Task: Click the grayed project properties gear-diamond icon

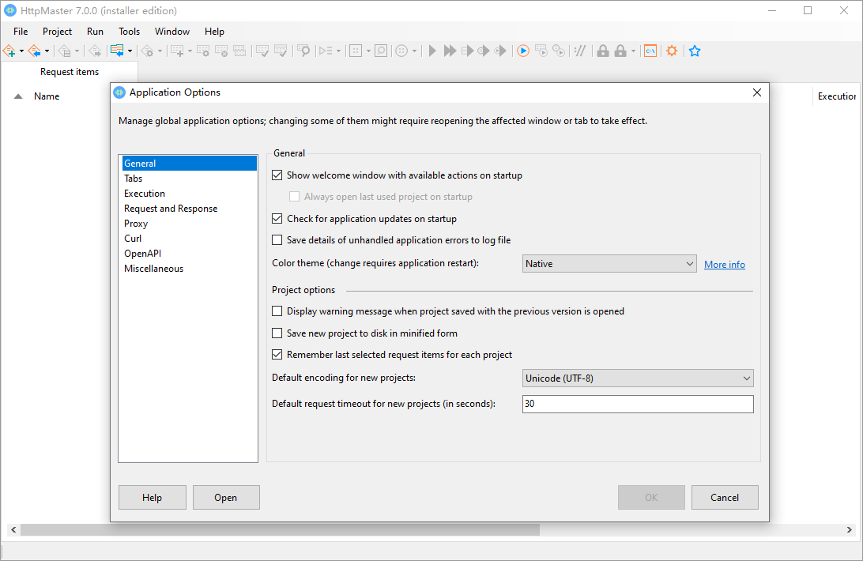Action: click(148, 51)
